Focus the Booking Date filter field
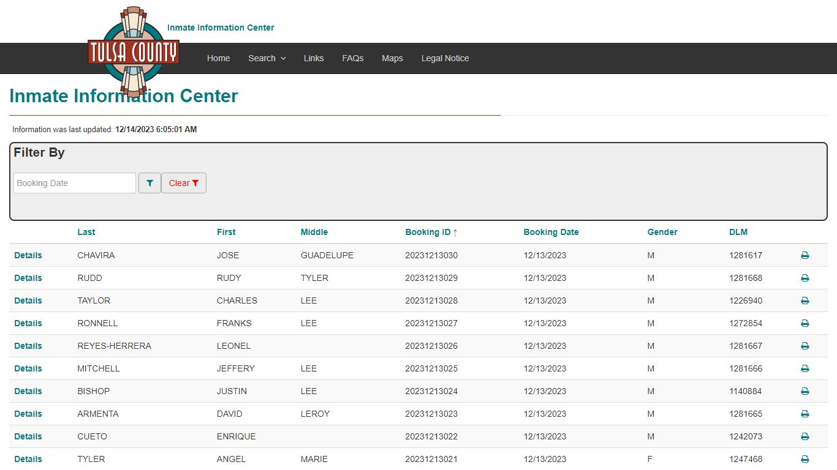Viewport: 837px width, 470px height. (x=75, y=183)
